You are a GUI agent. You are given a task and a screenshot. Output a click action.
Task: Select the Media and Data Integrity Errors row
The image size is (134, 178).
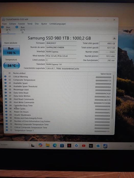(58, 118)
